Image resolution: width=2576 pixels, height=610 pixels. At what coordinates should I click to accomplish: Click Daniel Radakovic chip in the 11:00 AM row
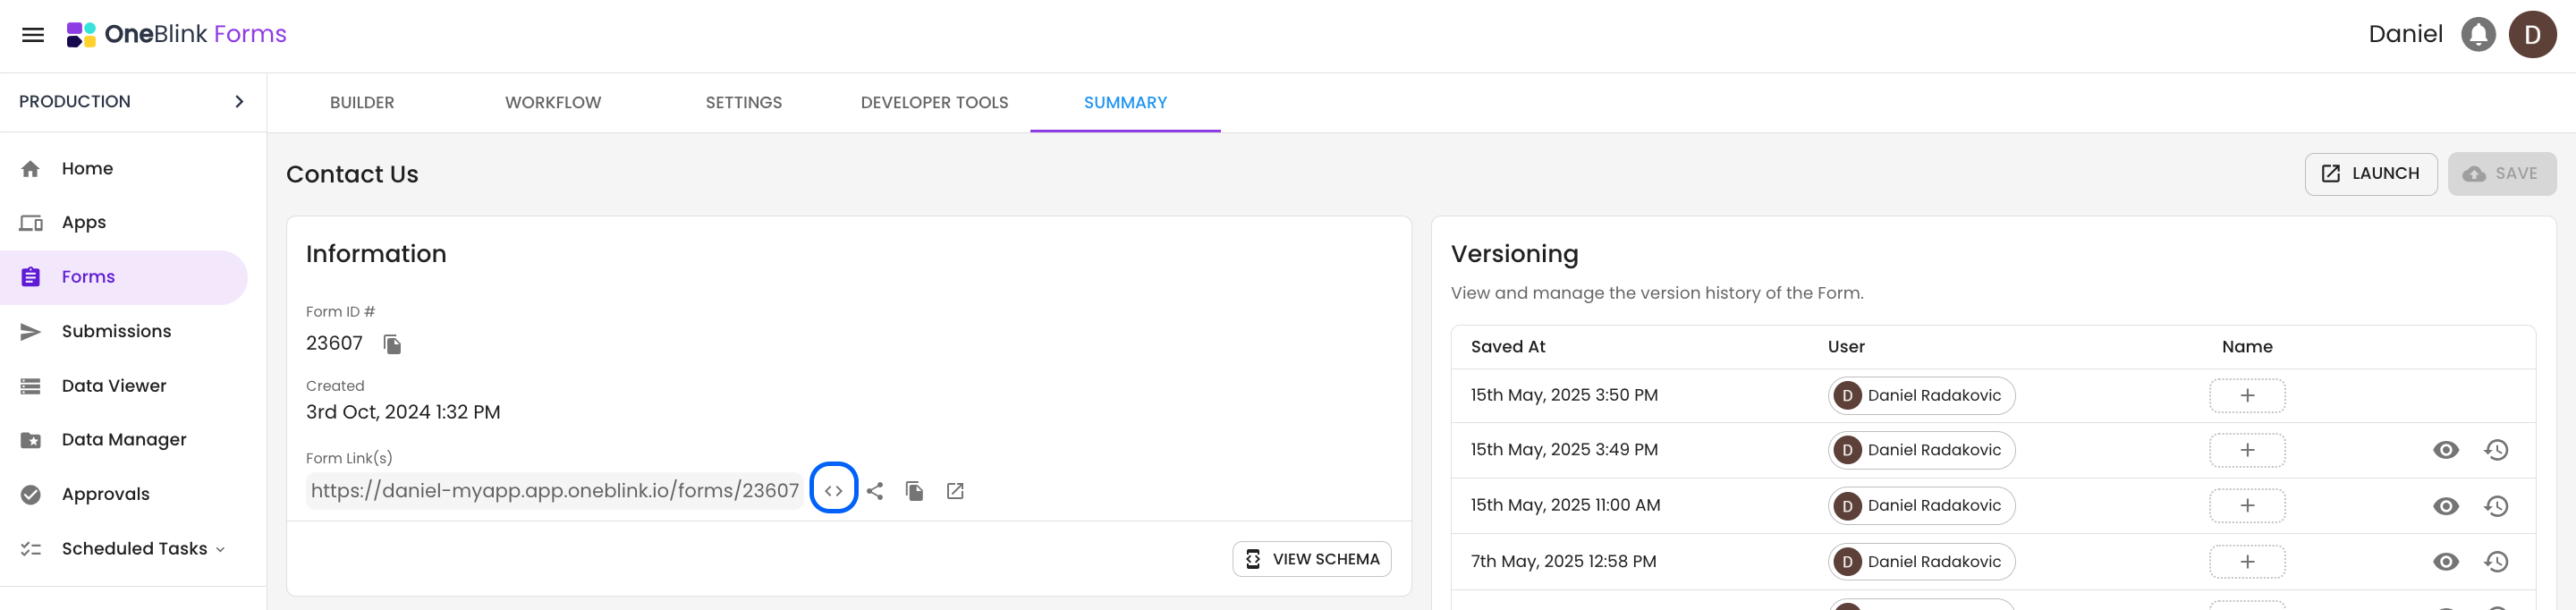click(1921, 506)
